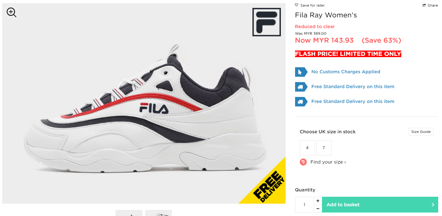
Task: Decrease quantity with the minus button
Action: coord(318,208)
